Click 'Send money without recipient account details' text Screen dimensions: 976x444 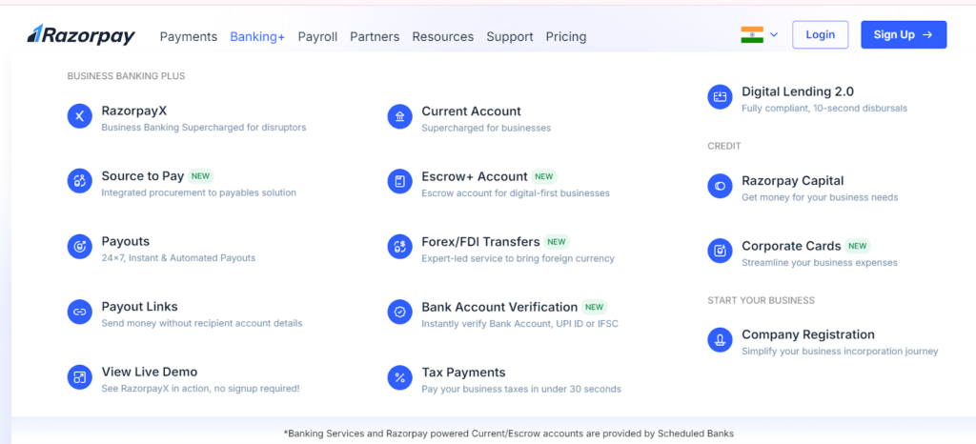coord(202,323)
